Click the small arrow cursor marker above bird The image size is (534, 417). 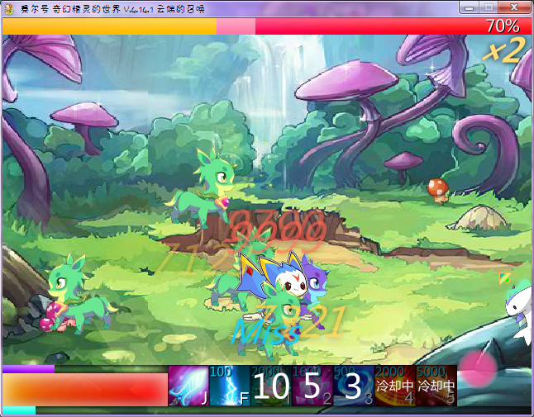pos(505,278)
